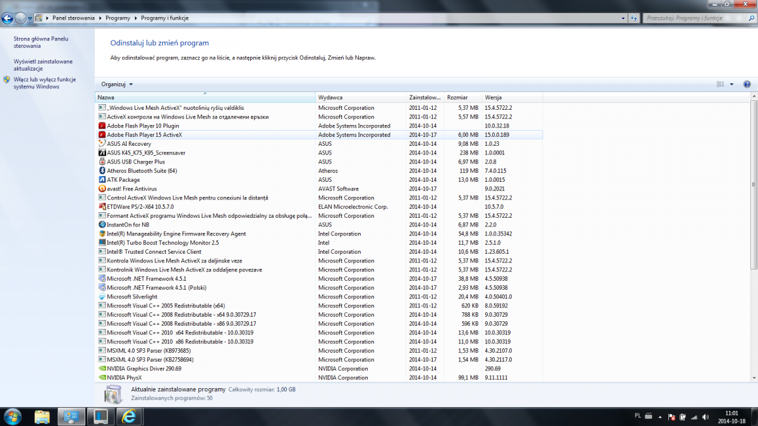Click the Adobe Flash Player 10 Plugin icon
The width and height of the screenshot is (758, 426).
(x=102, y=126)
